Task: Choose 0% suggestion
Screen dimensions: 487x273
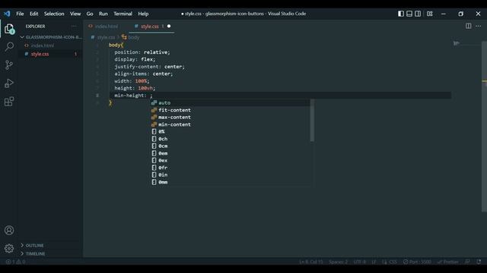Action: point(230,131)
